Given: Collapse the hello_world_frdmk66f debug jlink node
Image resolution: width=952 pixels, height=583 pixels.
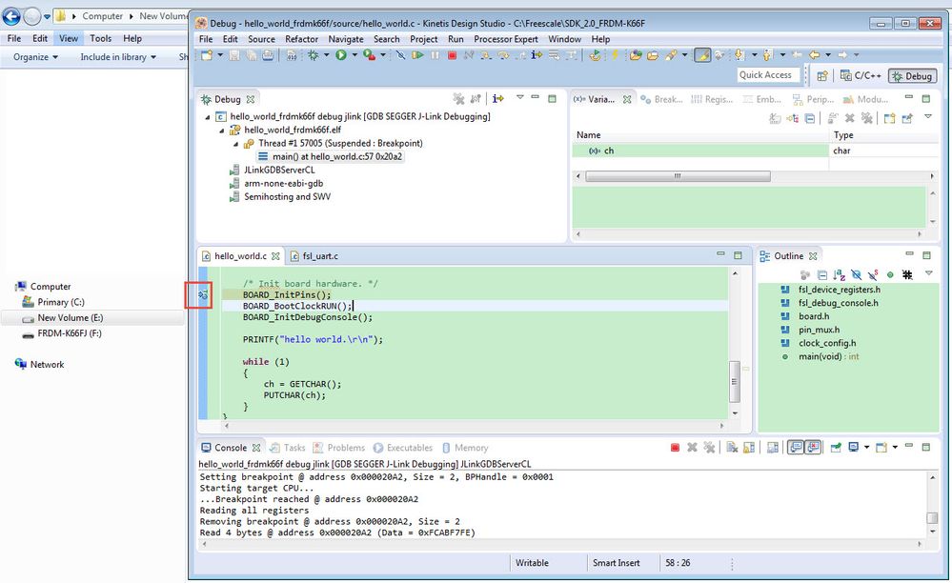Looking at the screenshot, I should click(x=208, y=116).
